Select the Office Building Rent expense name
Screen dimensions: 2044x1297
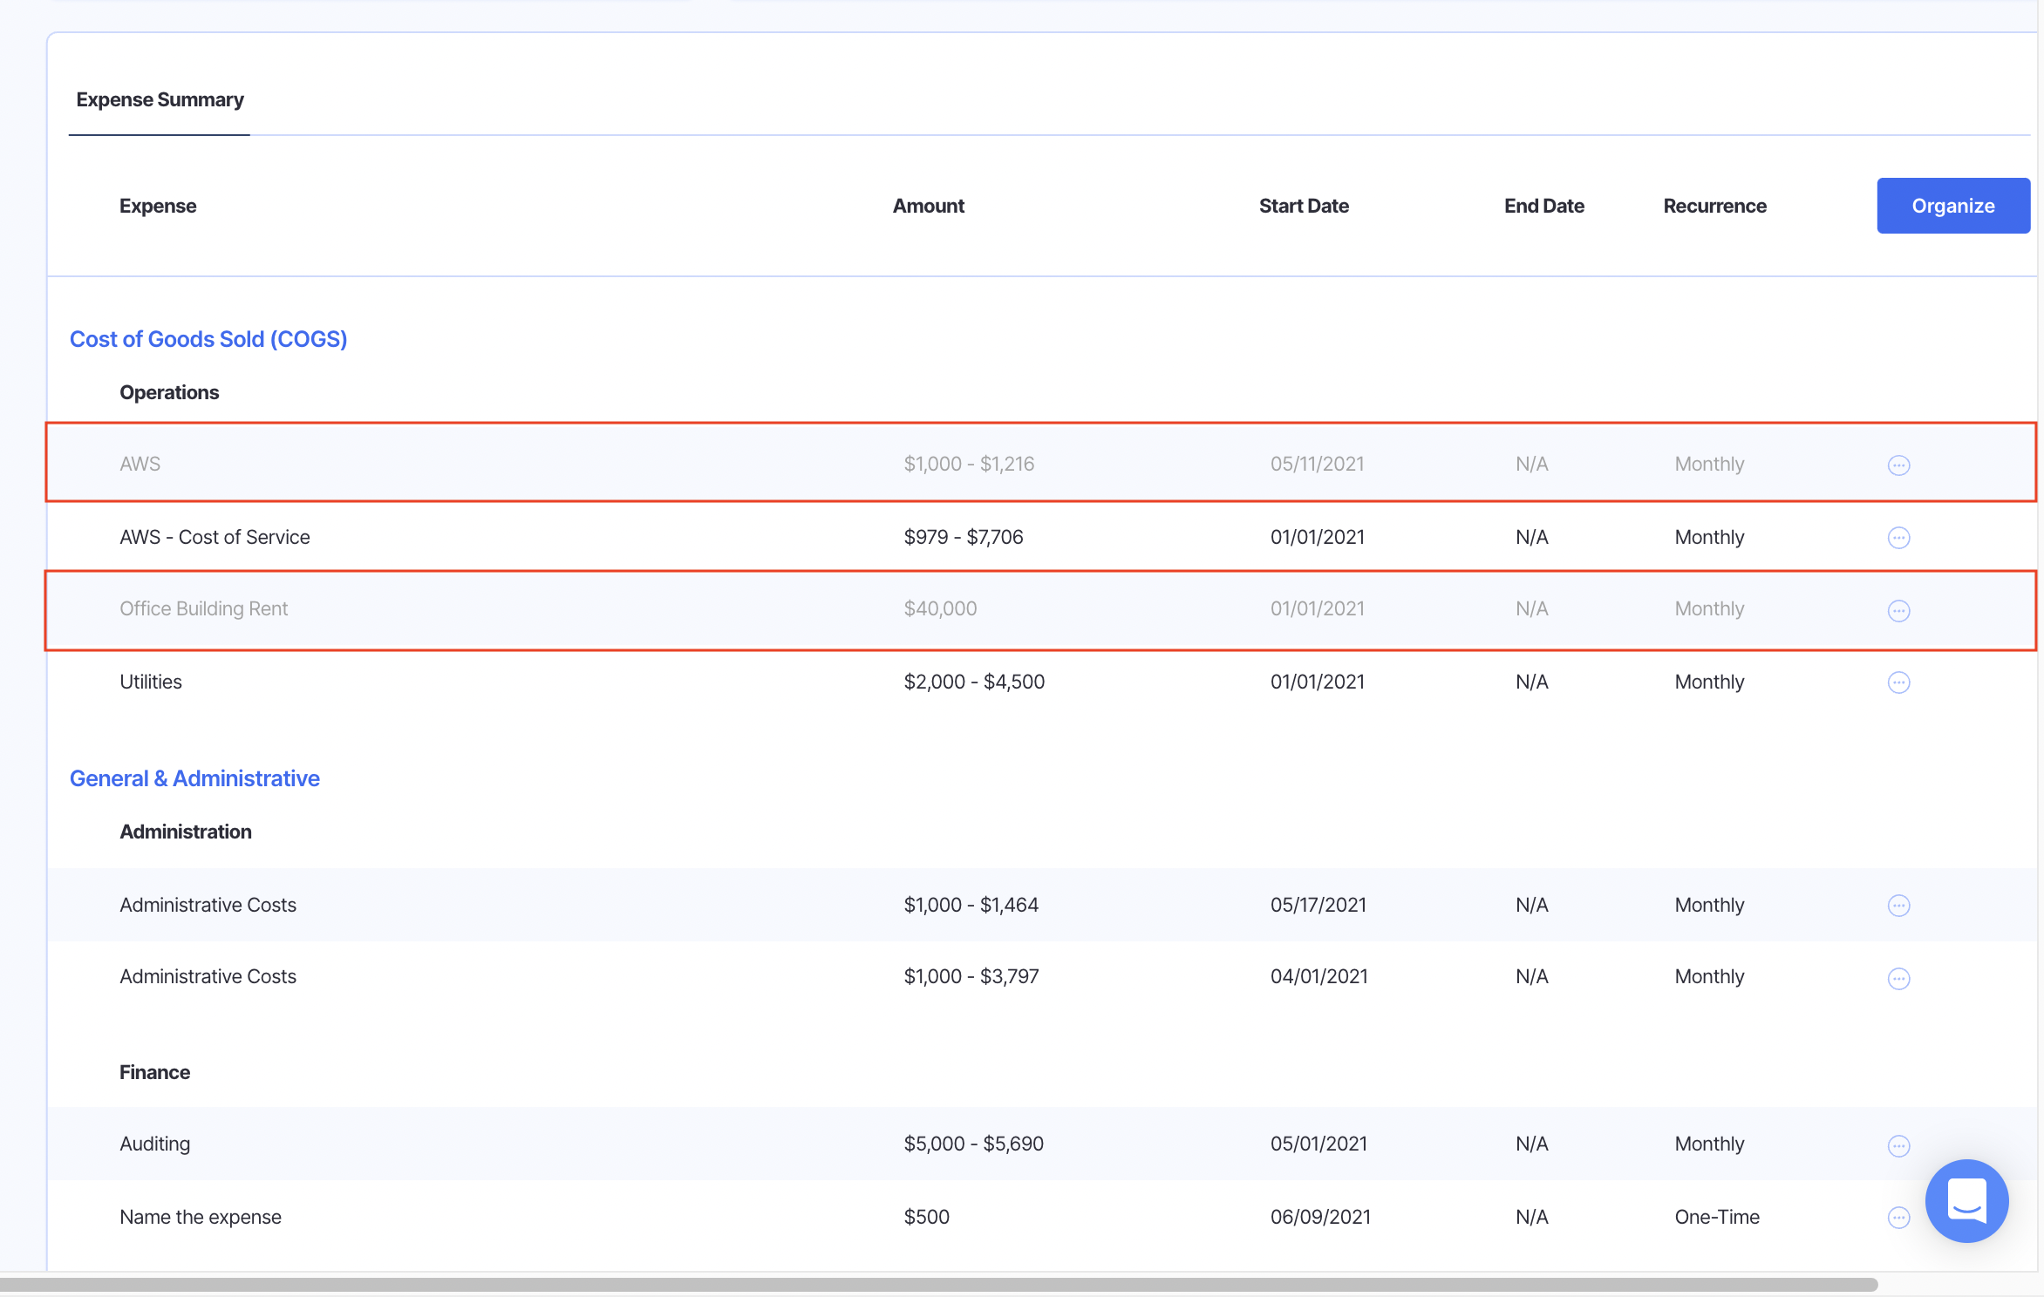[203, 608]
